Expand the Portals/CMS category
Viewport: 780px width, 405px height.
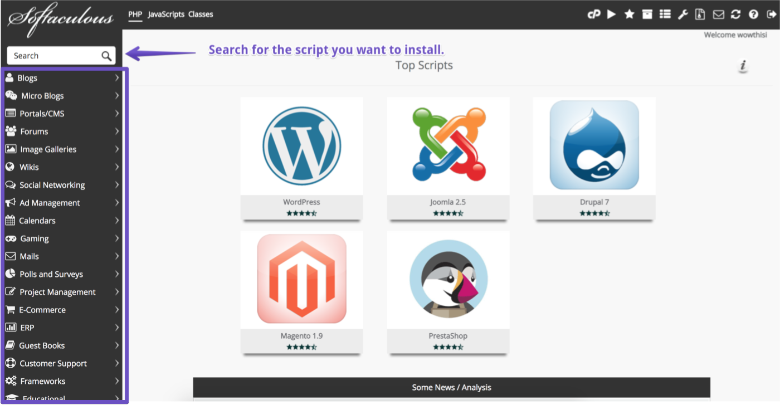[62, 114]
